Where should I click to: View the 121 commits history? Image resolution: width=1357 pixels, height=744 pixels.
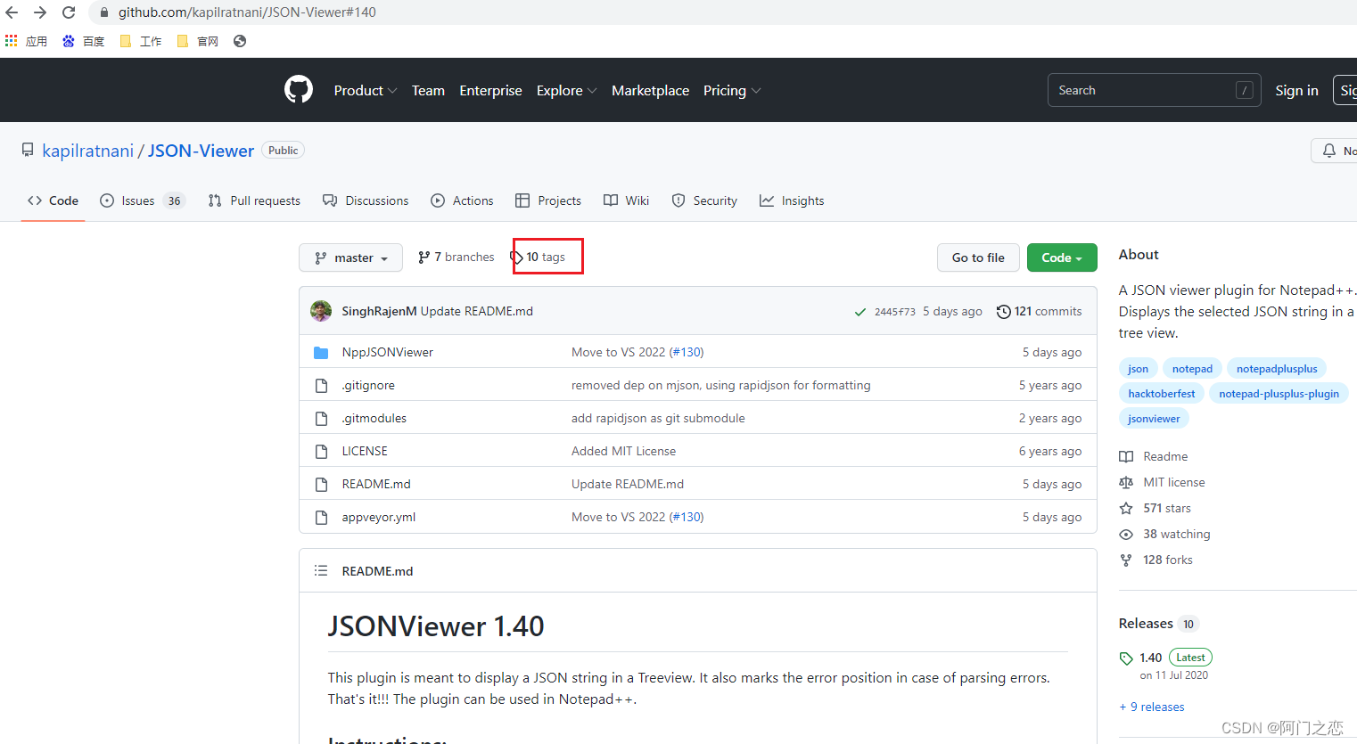[1040, 311]
